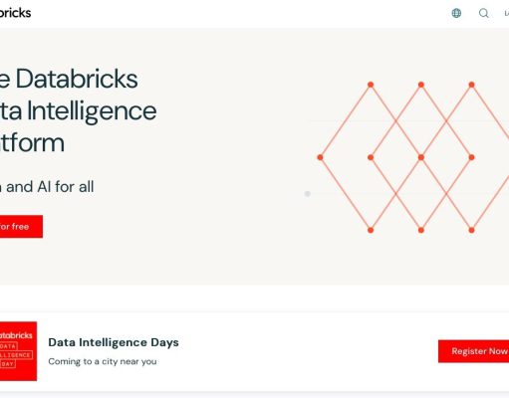Open the partially visible Login link
Image resolution: width=509 pixels, height=398 pixels.
pos(507,14)
